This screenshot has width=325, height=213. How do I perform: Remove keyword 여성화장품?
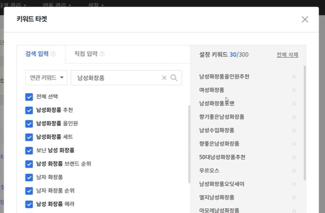(x=294, y=90)
